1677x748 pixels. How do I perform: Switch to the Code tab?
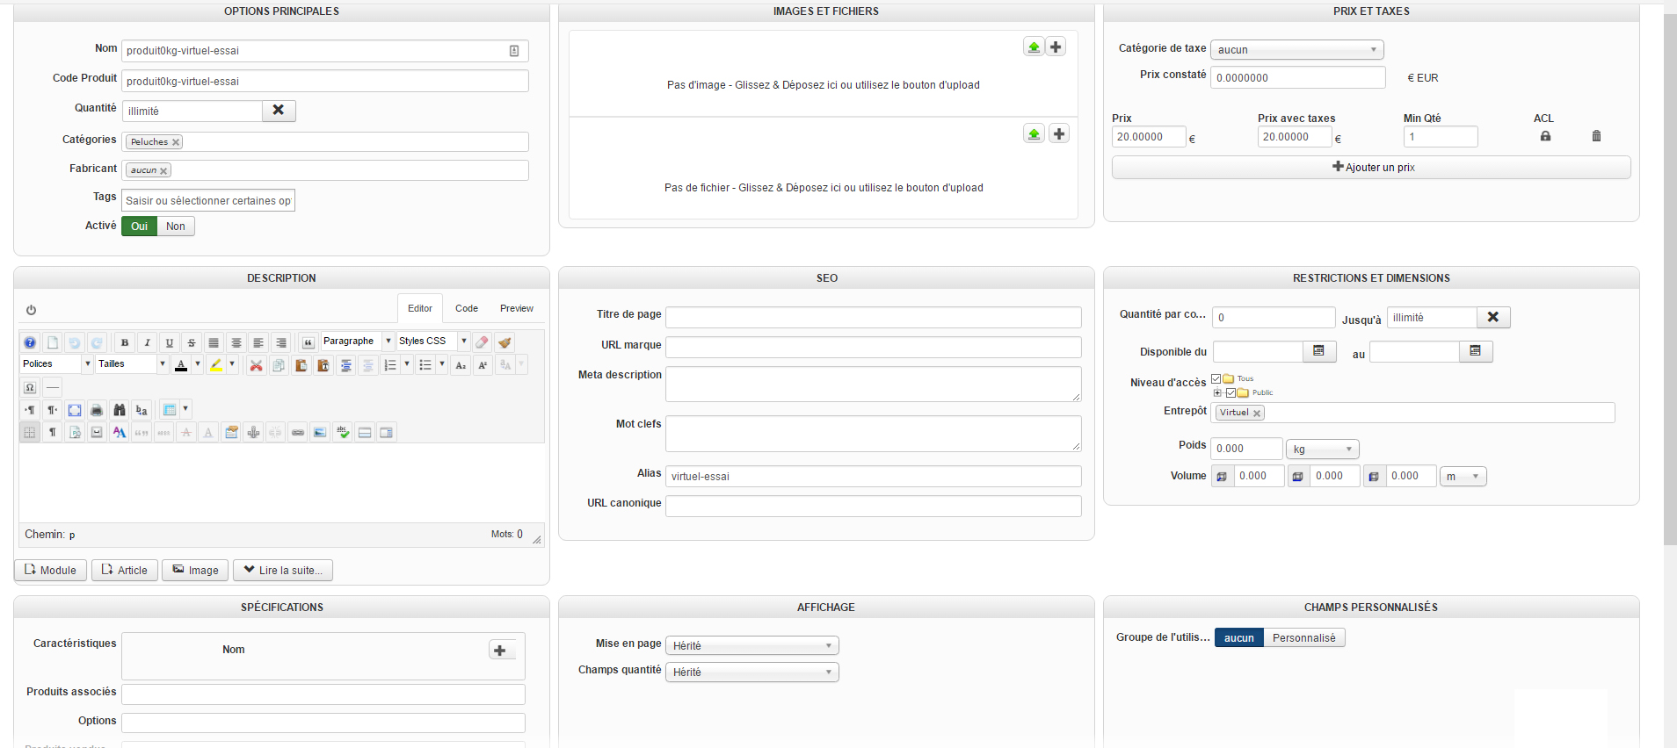point(467,308)
